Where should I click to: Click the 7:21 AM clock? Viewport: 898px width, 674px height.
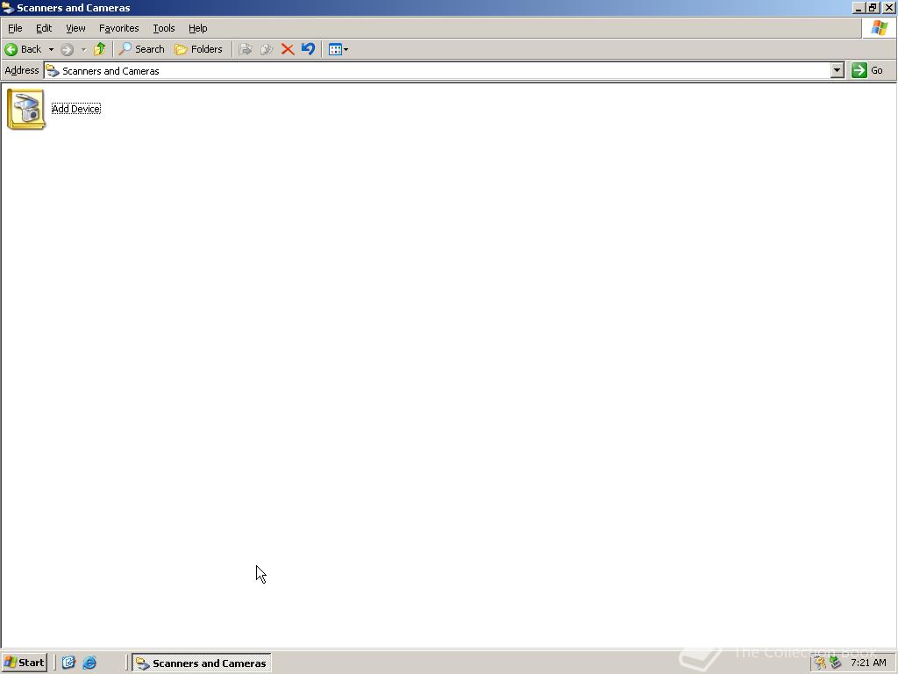click(x=868, y=663)
